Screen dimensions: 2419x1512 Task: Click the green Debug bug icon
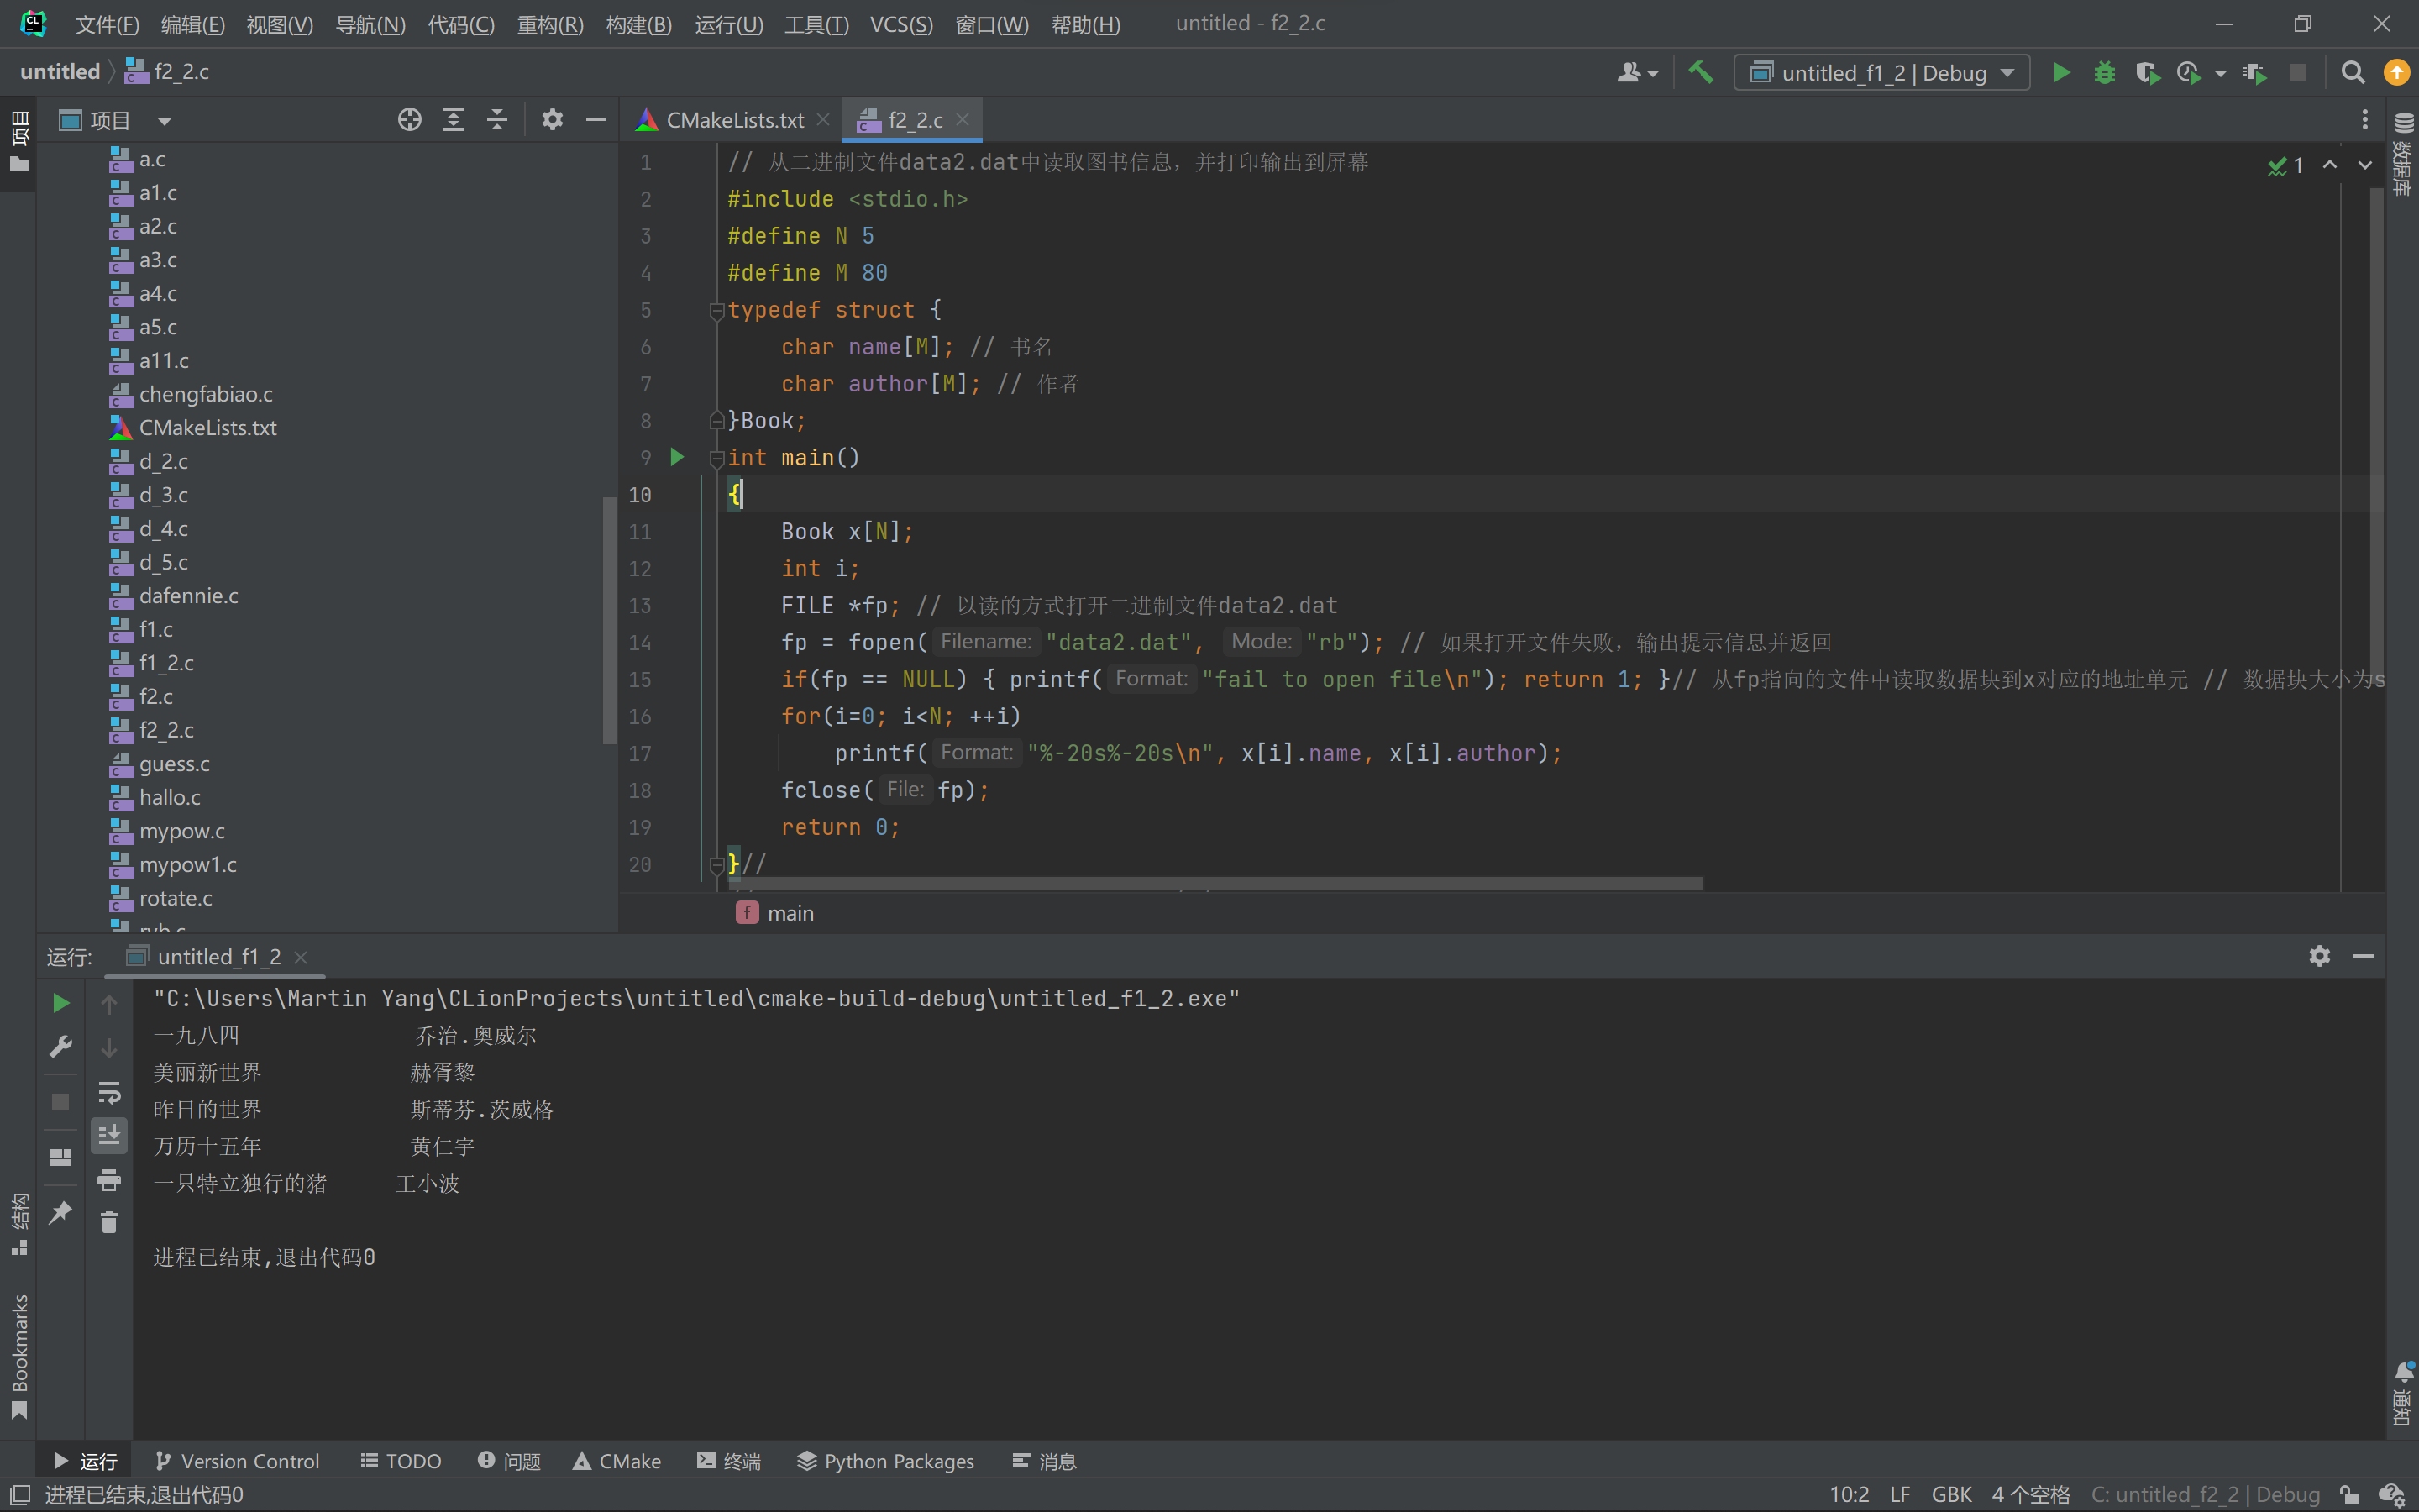tap(2104, 72)
